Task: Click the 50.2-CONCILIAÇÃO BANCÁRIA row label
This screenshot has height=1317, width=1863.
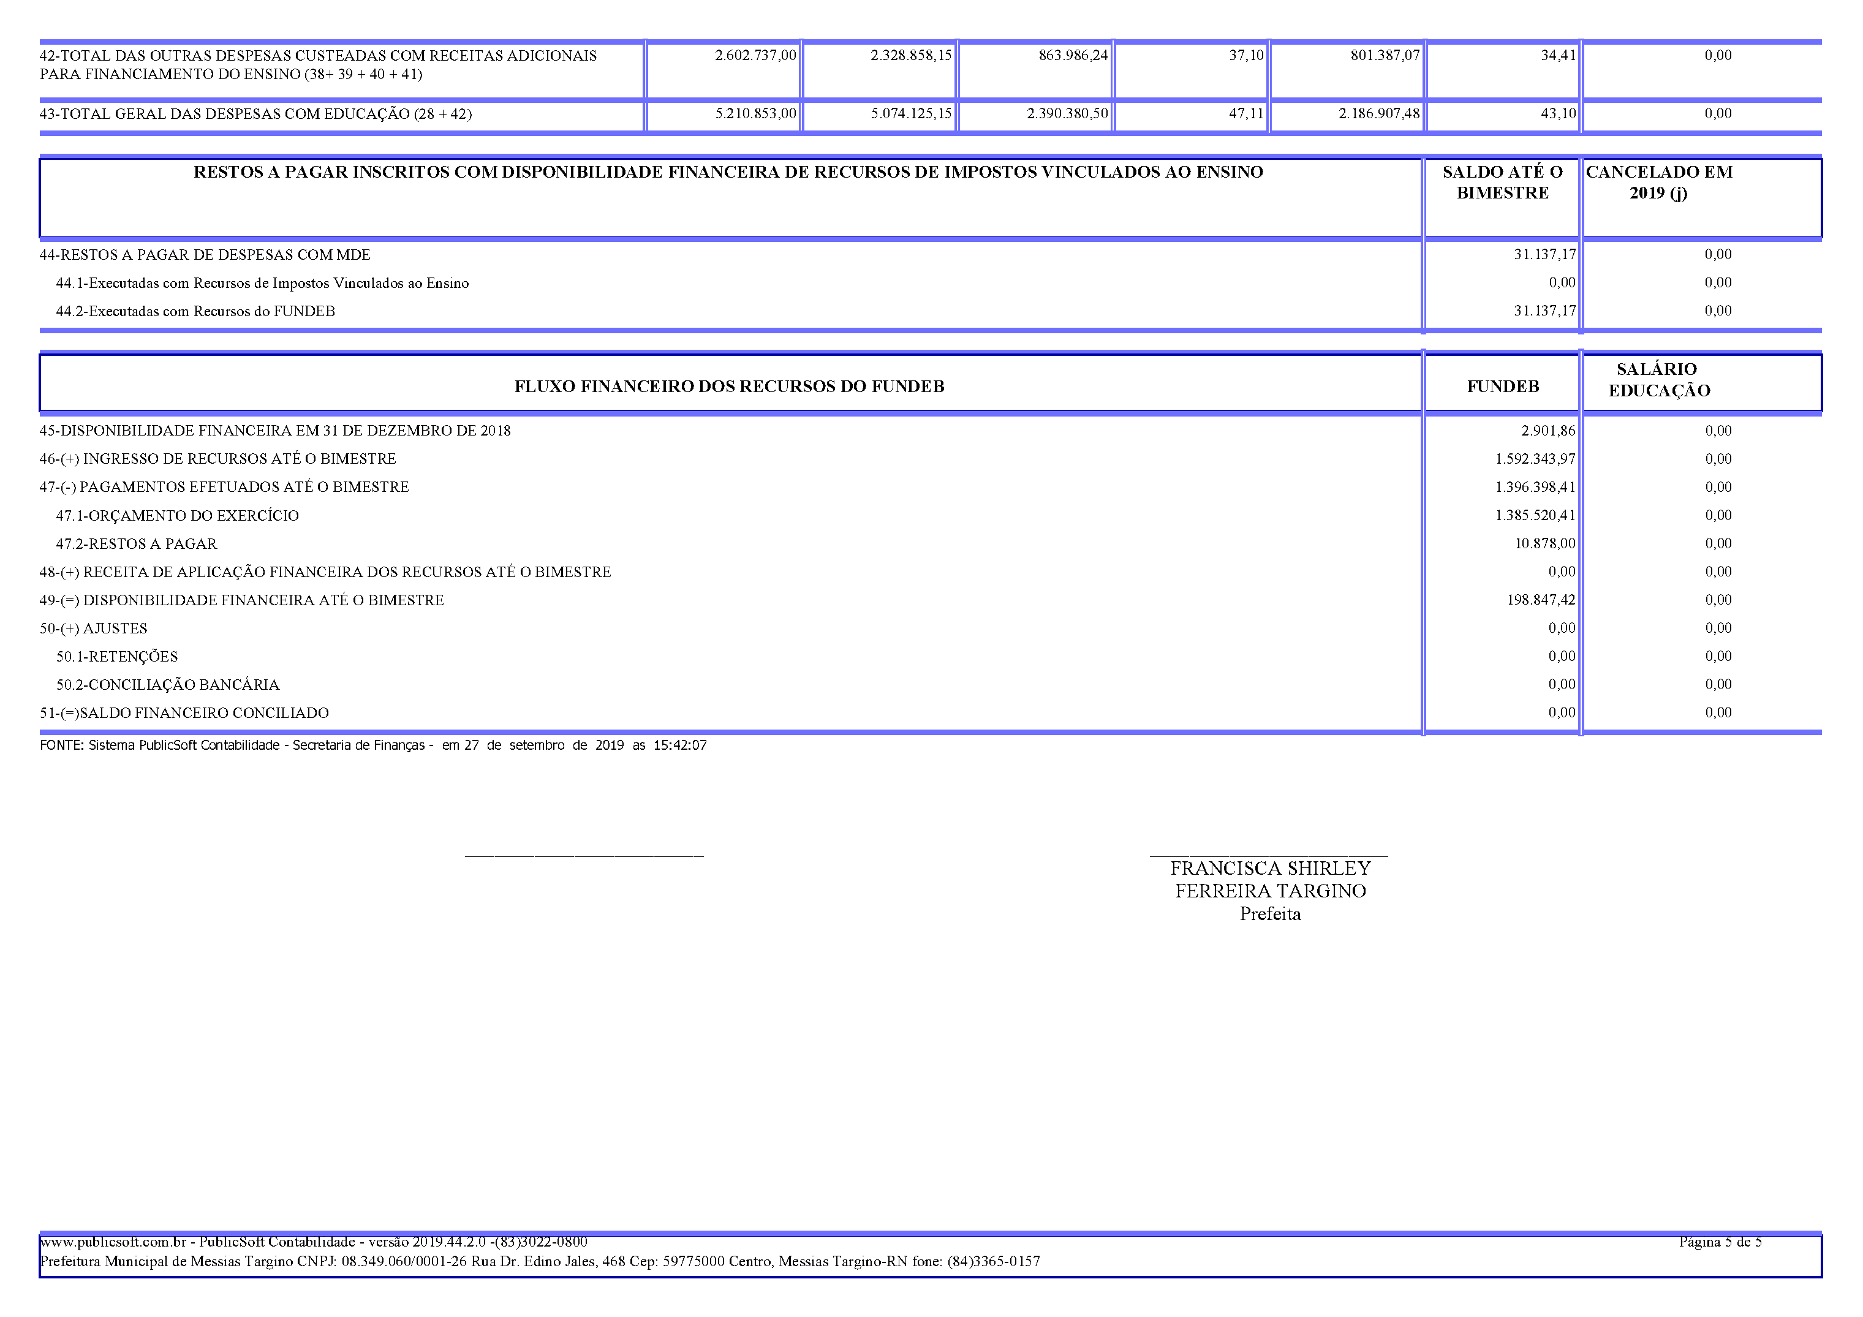Action: pos(167,685)
